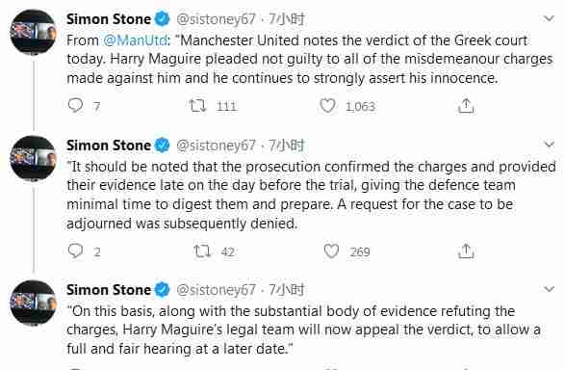
Task: Like the second tweet with 269 likes
Action: [x=331, y=251]
